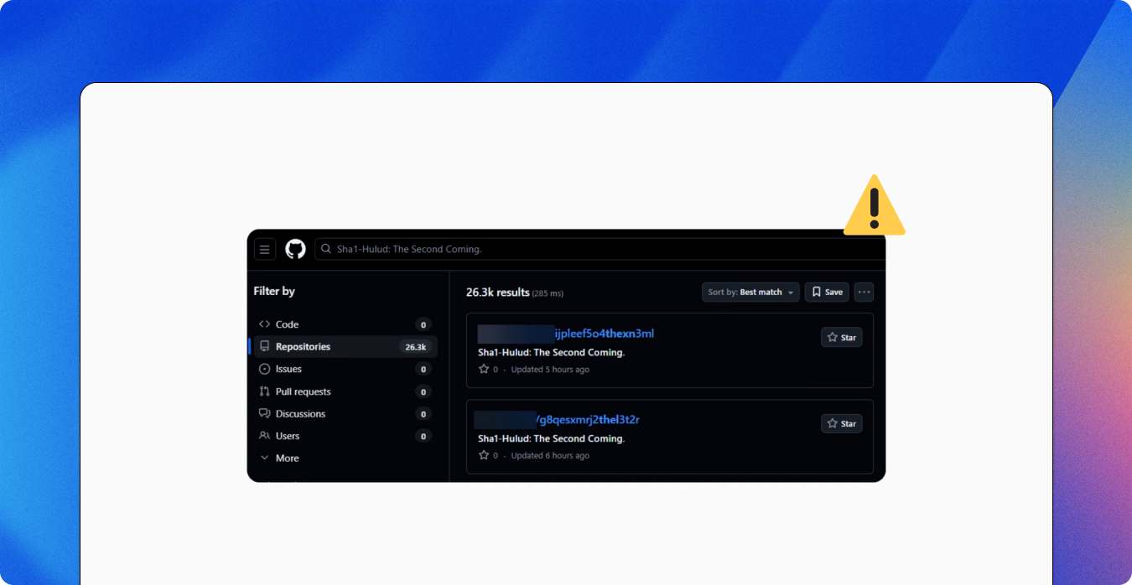Screen dimensions: 1132x585
Task: Click the yellow warning triangle icon
Action: [874, 205]
